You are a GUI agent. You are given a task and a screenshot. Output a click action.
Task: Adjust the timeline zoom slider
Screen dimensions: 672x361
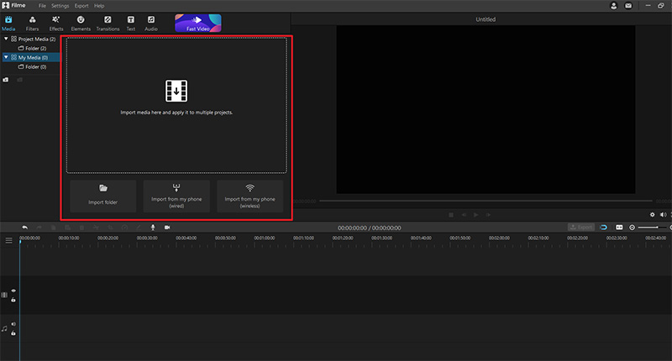653,228
